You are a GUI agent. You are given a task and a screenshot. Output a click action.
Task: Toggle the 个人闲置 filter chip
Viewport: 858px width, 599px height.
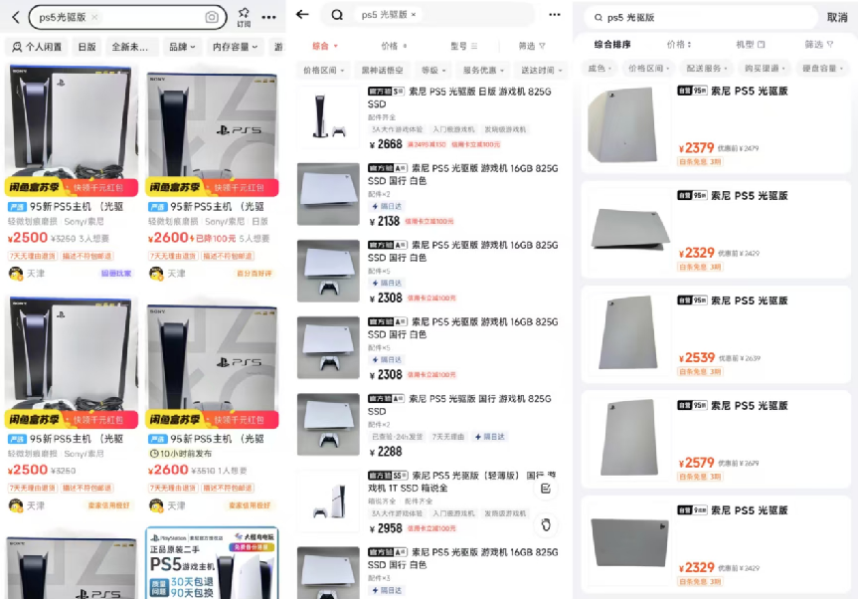tap(37, 47)
